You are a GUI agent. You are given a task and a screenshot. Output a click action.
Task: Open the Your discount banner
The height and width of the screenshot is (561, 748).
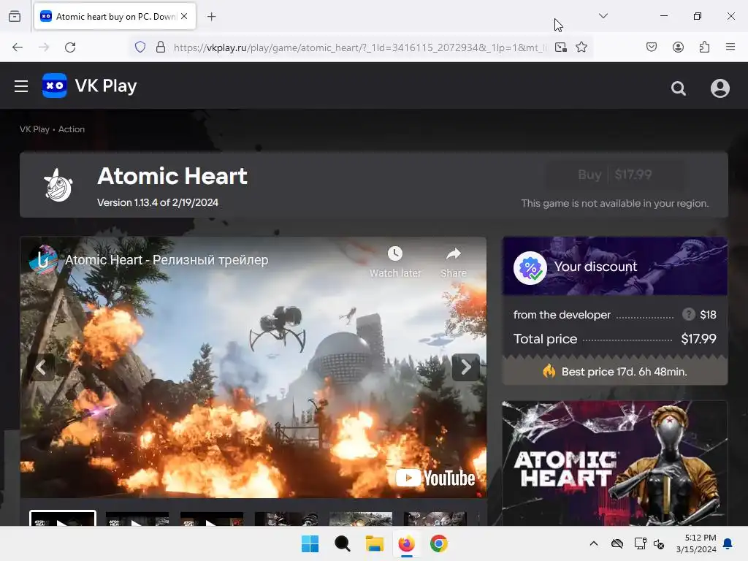pyautogui.click(x=615, y=266)
